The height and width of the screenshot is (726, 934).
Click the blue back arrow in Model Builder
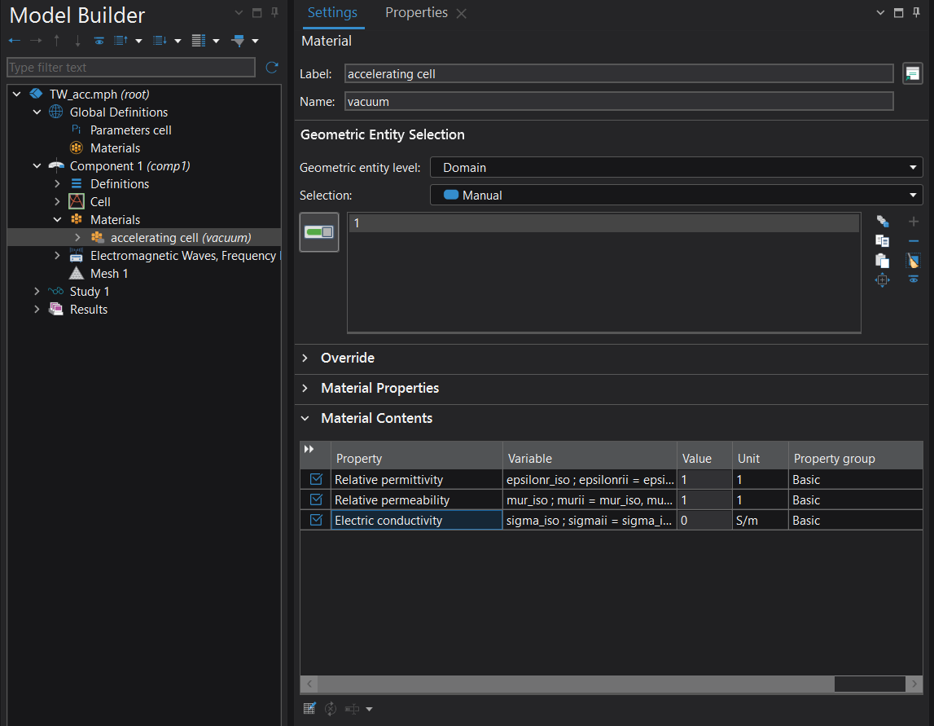point(14,41)
